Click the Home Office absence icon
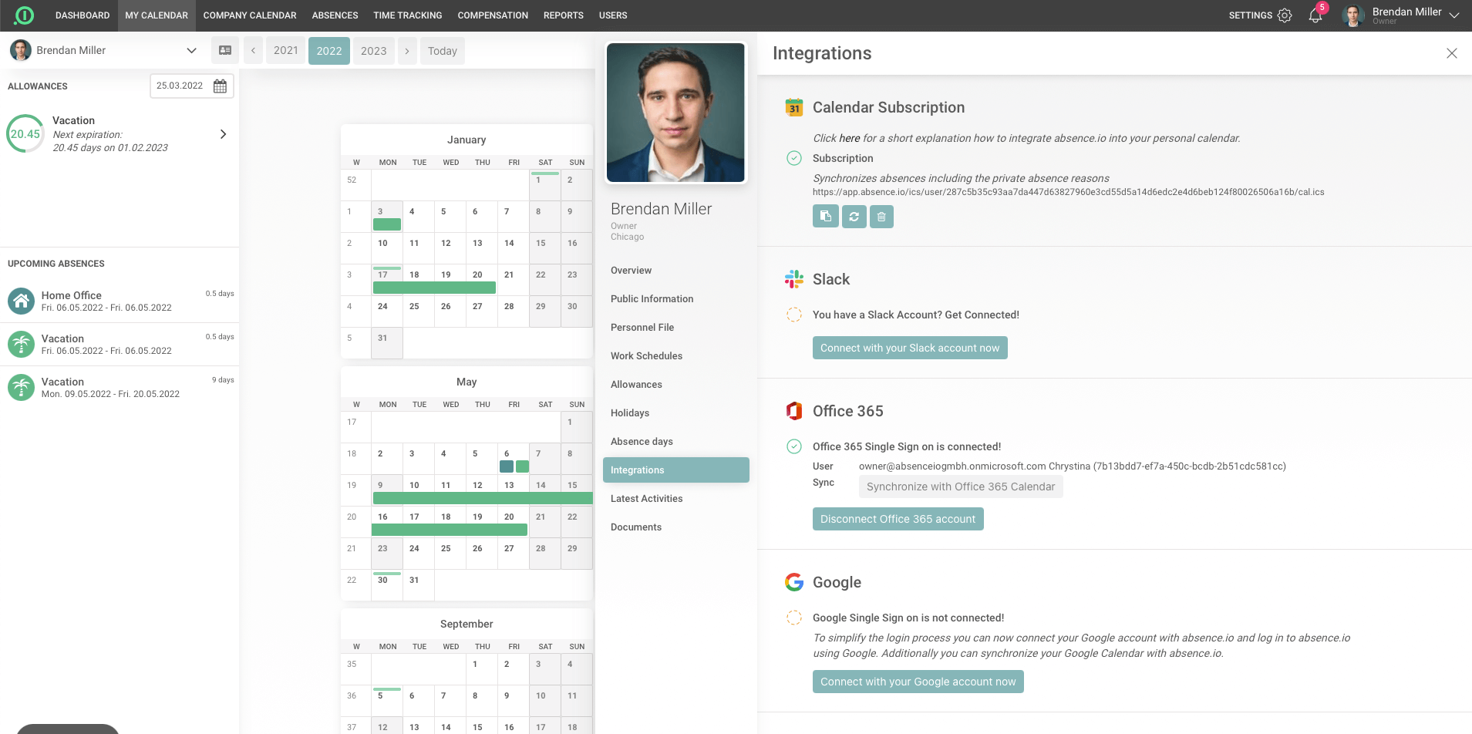Image resolution: width=1472 pixels, height=734 pixels. [22, 301]
